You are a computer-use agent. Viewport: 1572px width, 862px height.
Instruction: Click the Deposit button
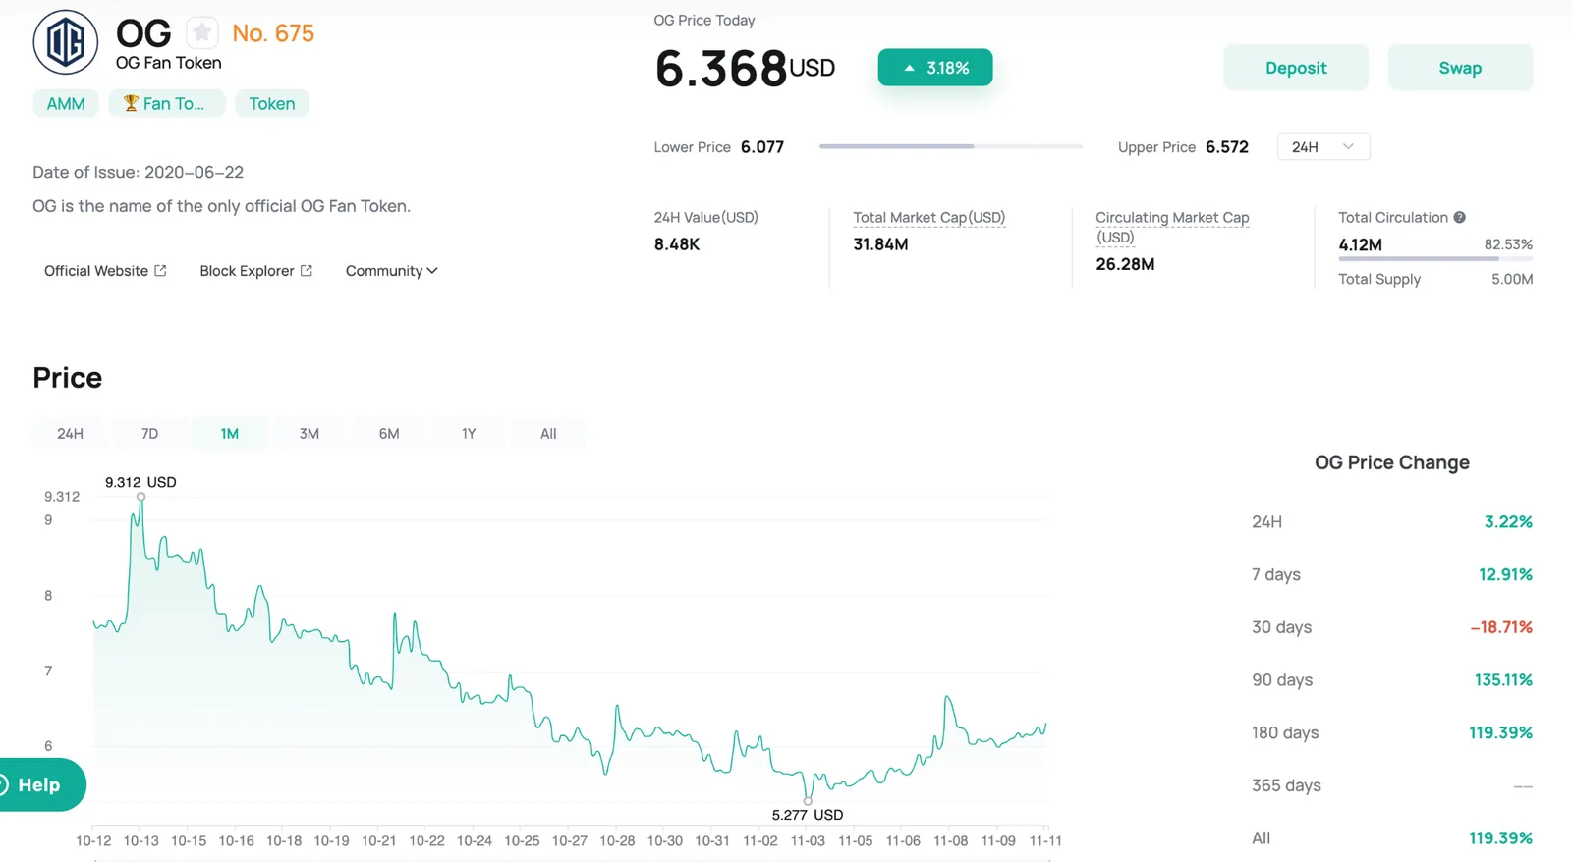pos(1296,68)
